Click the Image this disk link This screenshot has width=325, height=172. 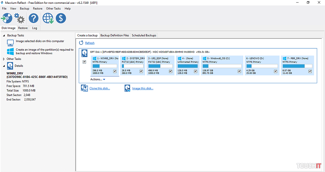point(143,88)
